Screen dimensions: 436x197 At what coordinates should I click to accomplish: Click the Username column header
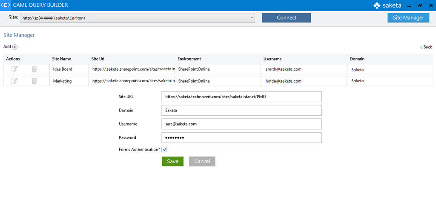273,59
